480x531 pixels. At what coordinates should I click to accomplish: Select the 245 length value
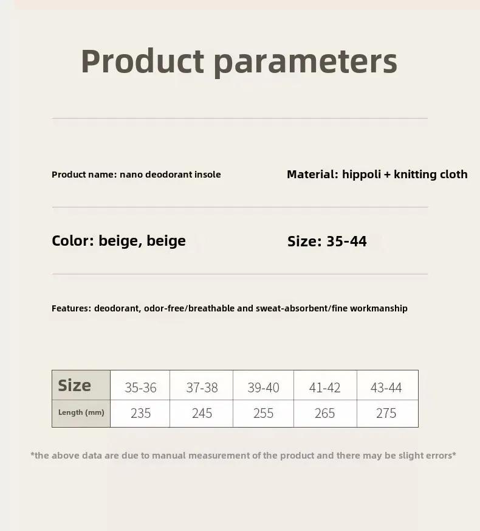tap(202, 414)
